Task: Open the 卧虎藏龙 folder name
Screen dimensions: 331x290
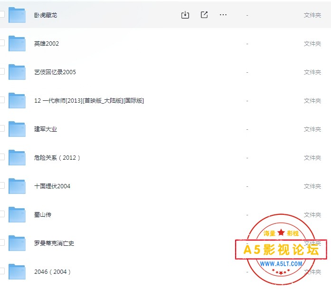Action: (x=46, y=15)
